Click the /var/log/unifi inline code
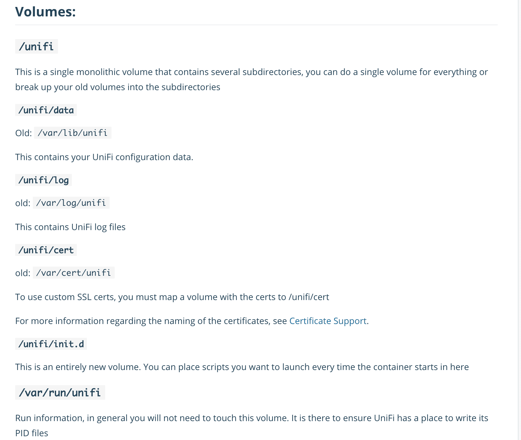 71,203
